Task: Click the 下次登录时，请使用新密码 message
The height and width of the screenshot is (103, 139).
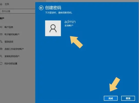Action: click(x=59, y=13)
